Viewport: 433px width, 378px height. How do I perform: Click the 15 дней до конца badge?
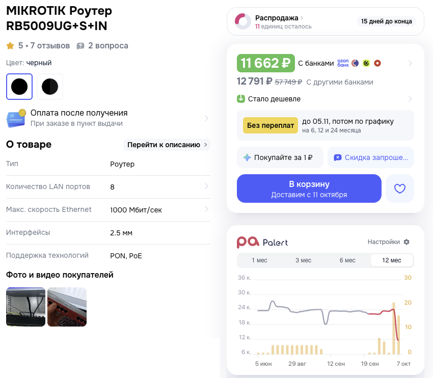(386, 21)
